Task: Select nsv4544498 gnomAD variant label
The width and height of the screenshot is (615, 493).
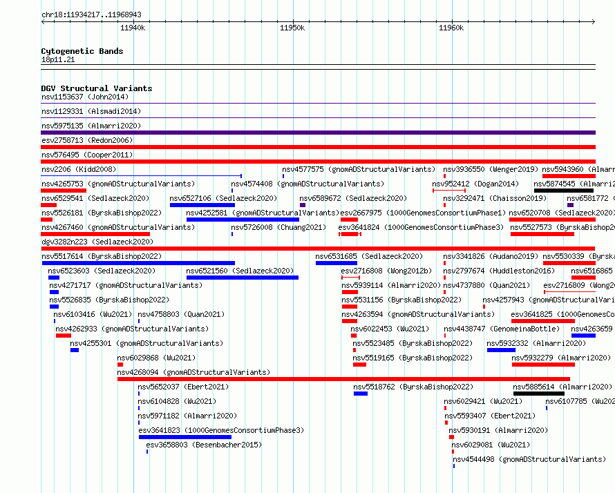Action: [529, 459]
